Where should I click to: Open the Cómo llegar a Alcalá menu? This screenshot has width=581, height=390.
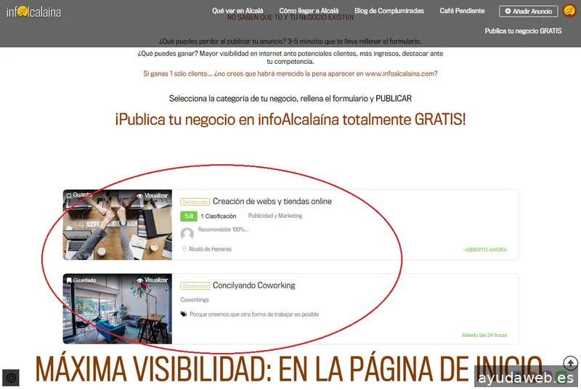pyautogui.click(x=309, y=11)
